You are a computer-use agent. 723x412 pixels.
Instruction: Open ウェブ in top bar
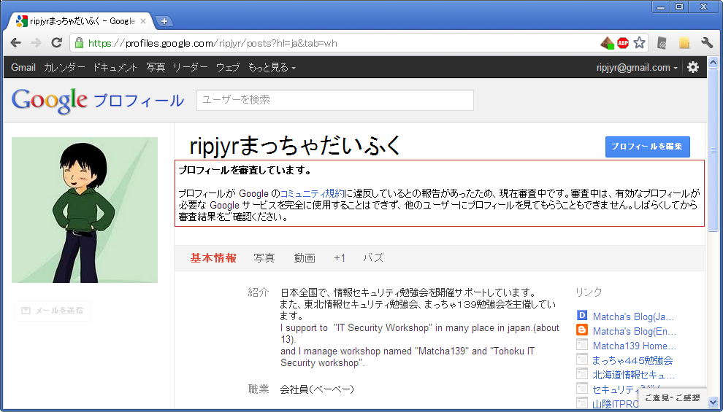[228, 68]
